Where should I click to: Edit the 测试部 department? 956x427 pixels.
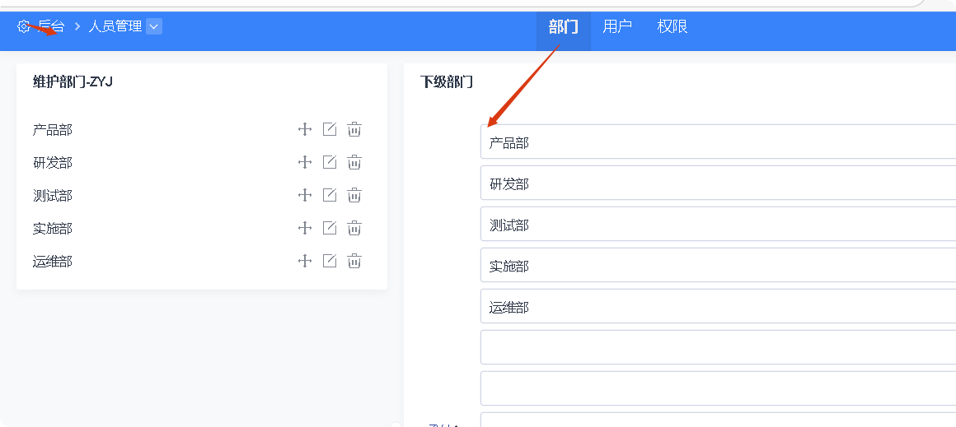pos(329,195)
